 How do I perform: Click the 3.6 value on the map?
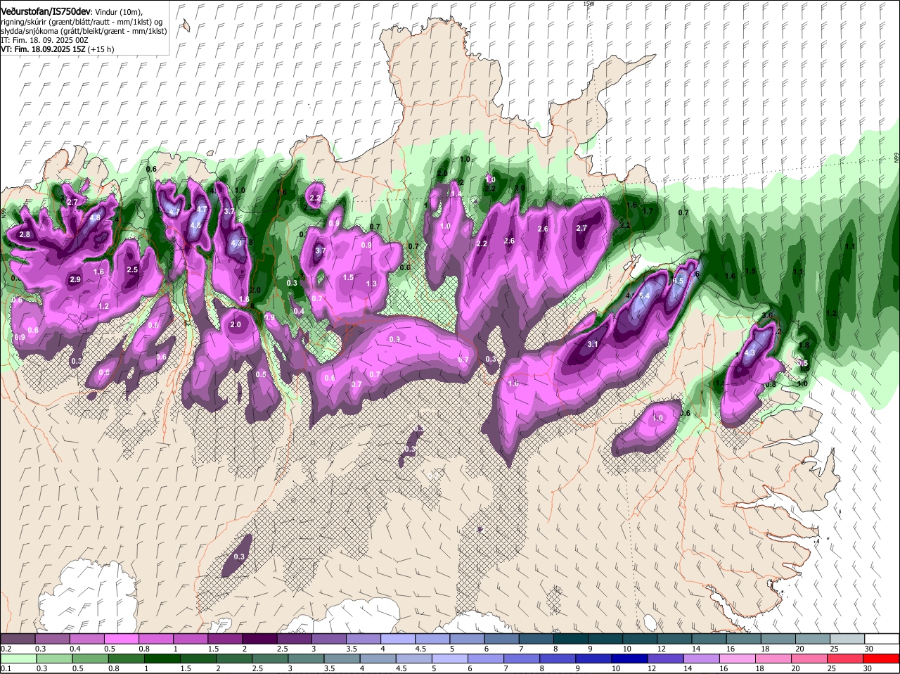click(x=768, y=315)
